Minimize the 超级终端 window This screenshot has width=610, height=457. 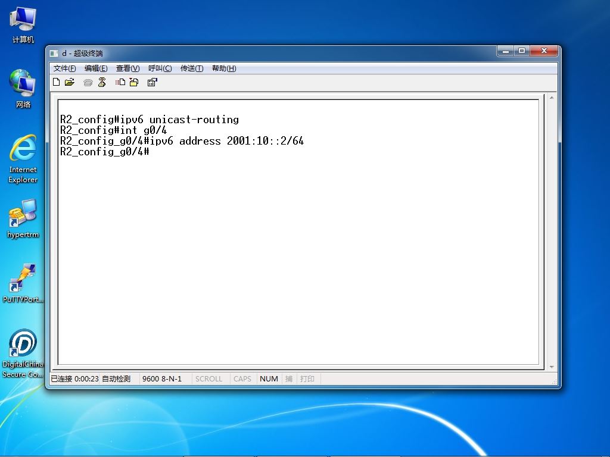click(506, 51)
